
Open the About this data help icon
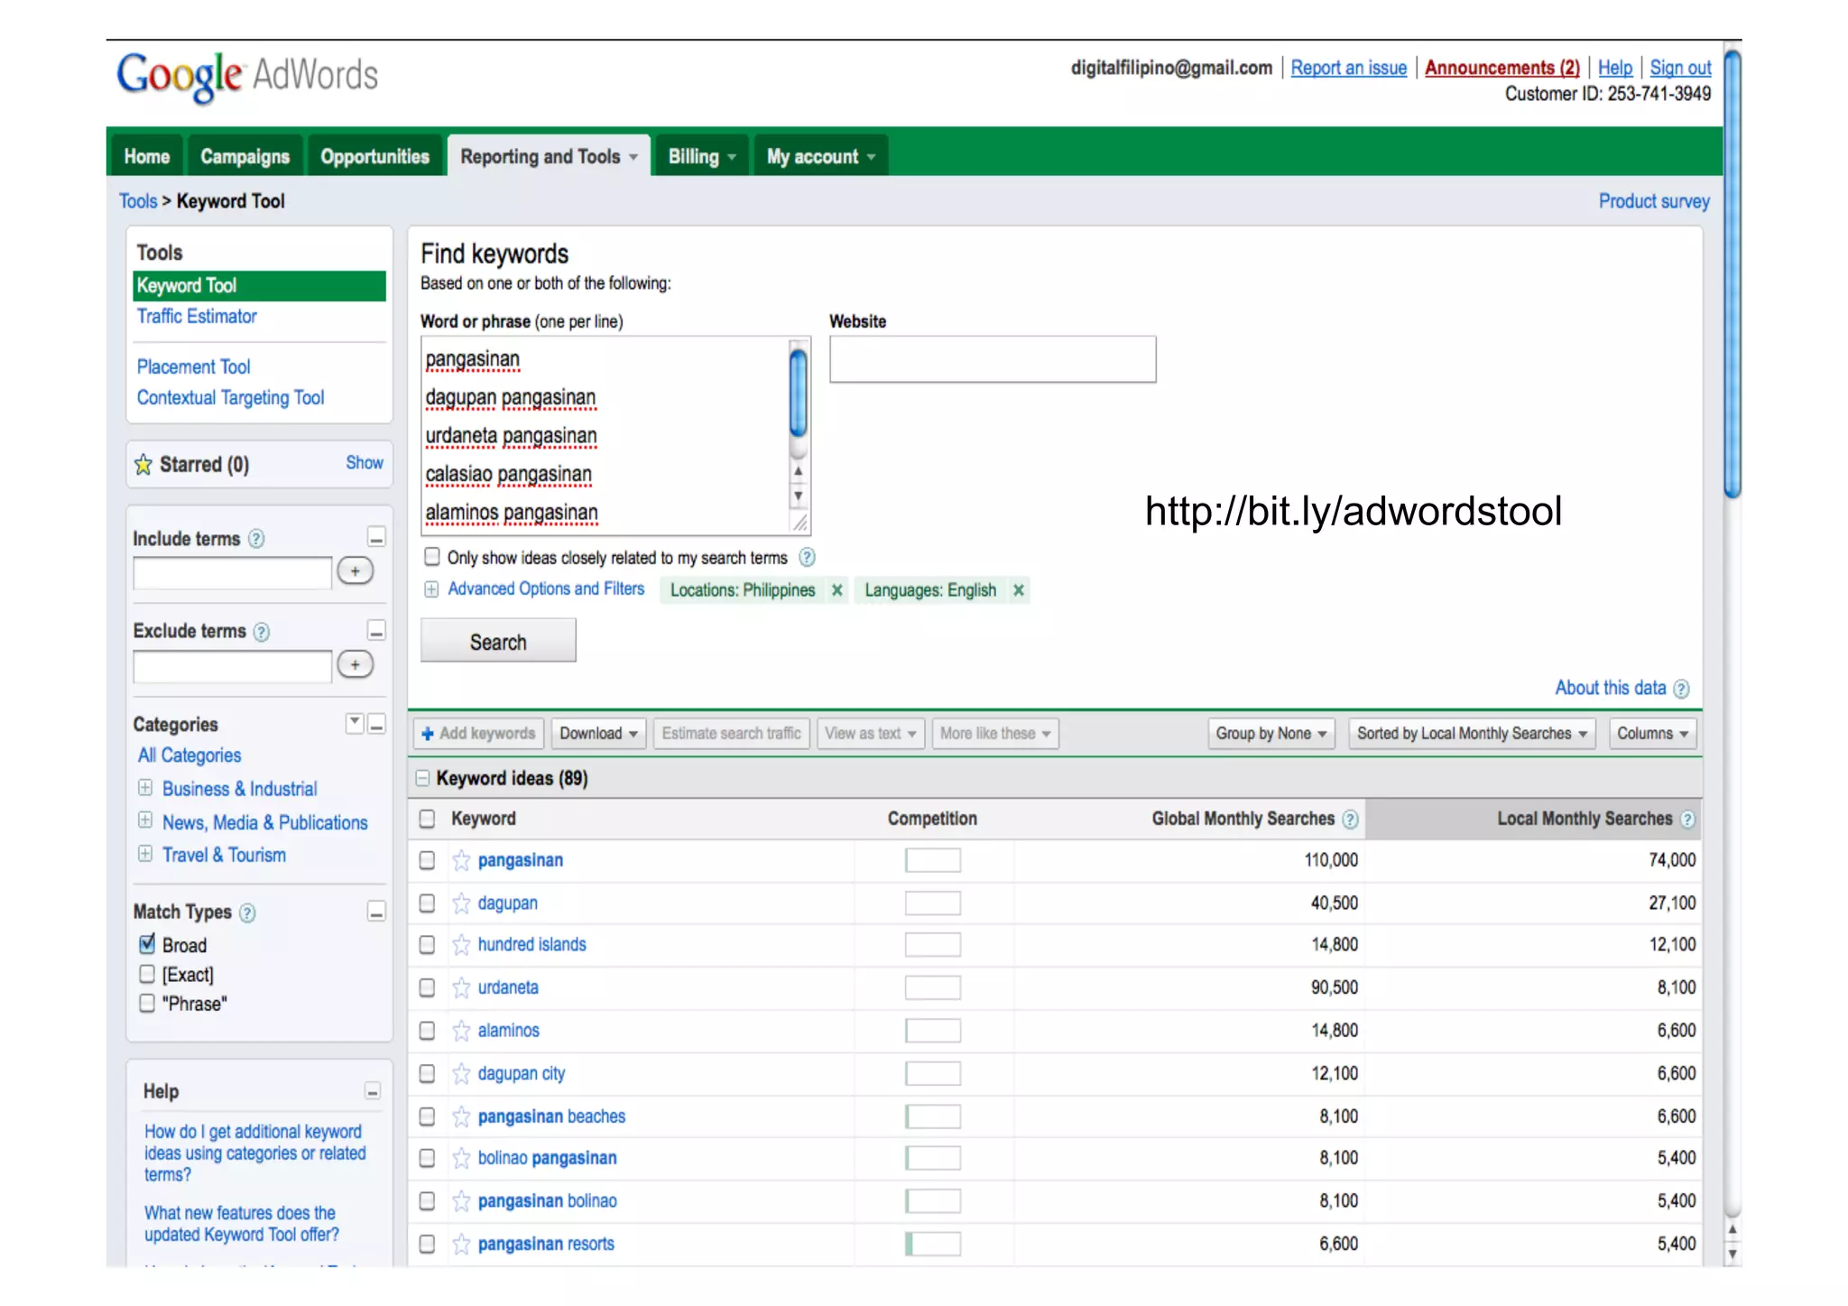coord(1681,689)
